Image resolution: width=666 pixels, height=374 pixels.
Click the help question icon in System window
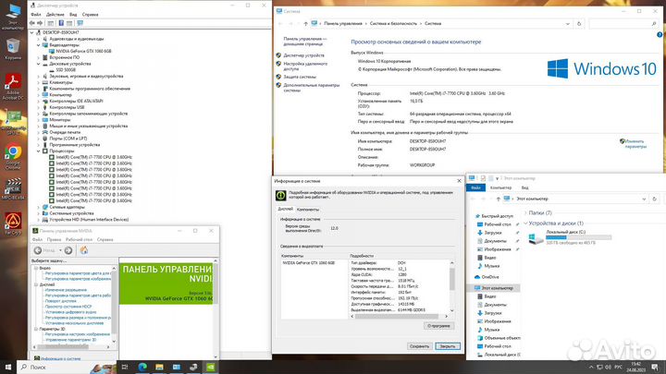[x=660, y=35]
